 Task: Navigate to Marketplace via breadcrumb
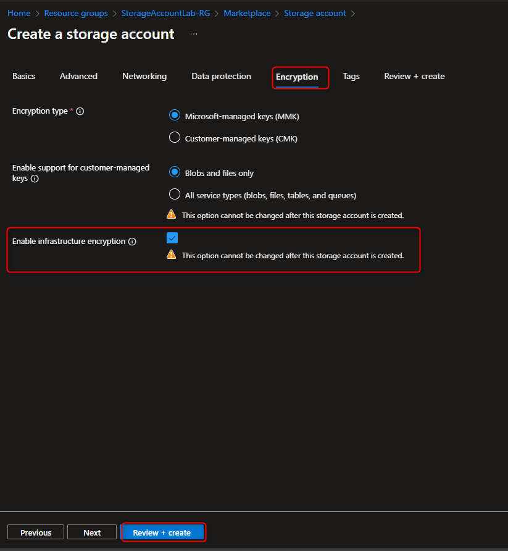pos(247,13)
